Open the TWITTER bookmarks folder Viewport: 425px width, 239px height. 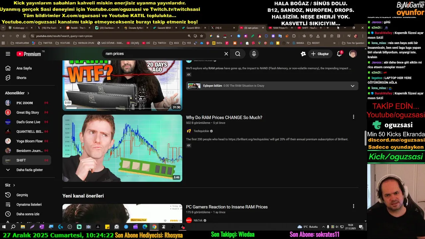pyautogui.click(x=45, y=43)
